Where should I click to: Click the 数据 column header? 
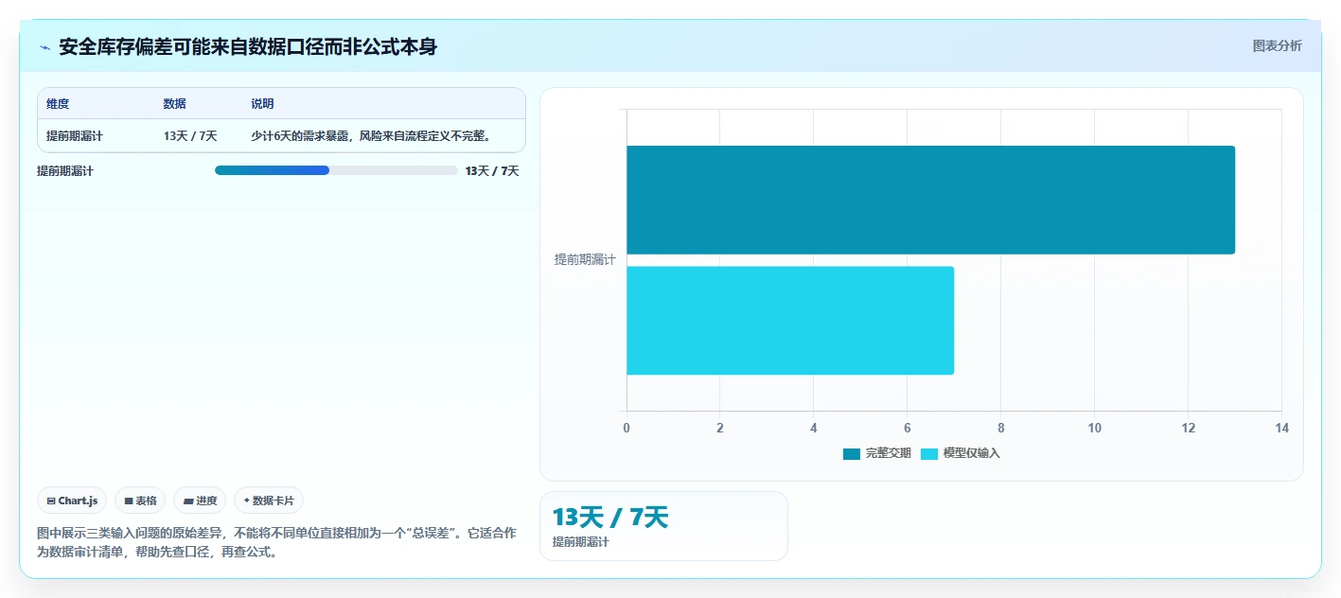(175, 104)
